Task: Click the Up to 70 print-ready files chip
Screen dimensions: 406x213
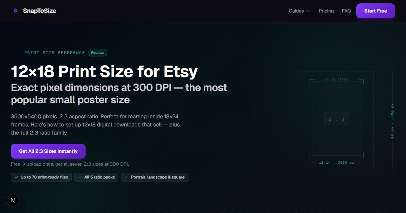Action: 41,177
